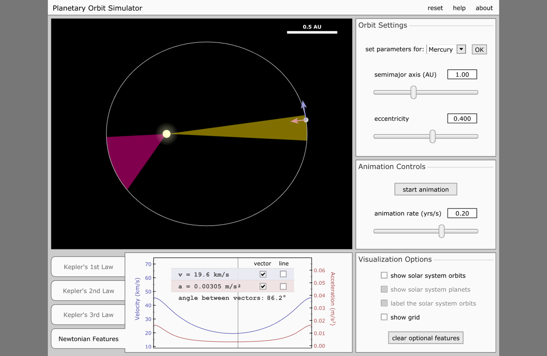Enable the show grid option
The image size is (547, 356).
384,317
